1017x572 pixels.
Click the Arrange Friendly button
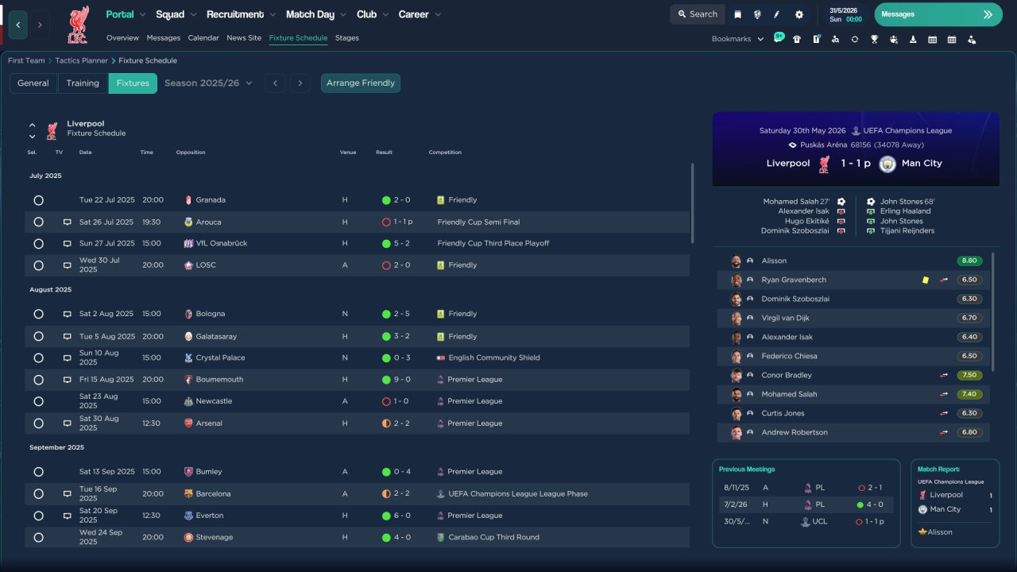click(x=361, y=83)
